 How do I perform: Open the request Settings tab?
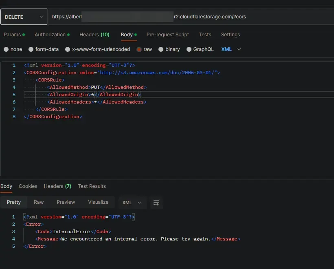pos(230,35)
